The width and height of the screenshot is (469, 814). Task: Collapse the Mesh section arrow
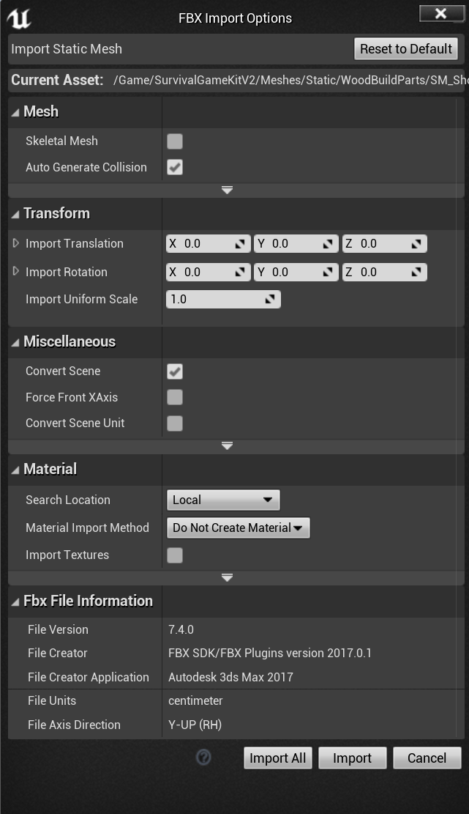coord(15,112)
